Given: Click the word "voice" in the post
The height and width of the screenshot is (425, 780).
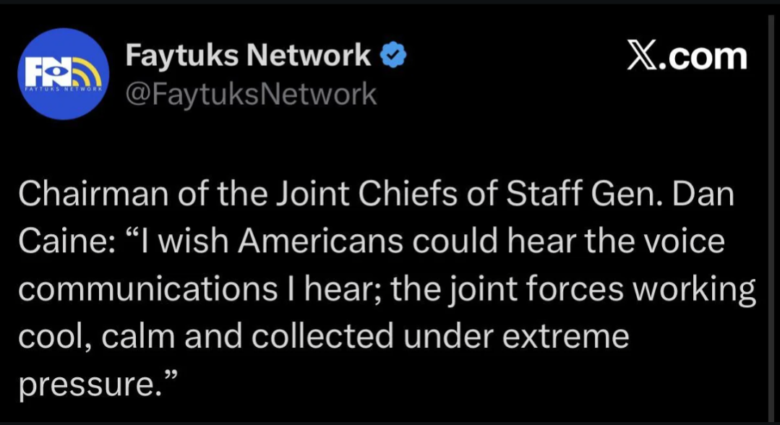Looking at the screenshot, I should (x=683, y=241).
